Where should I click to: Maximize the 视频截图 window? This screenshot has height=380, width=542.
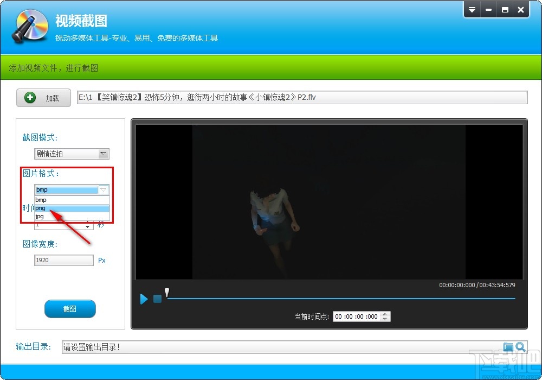(x=505, y=10)
